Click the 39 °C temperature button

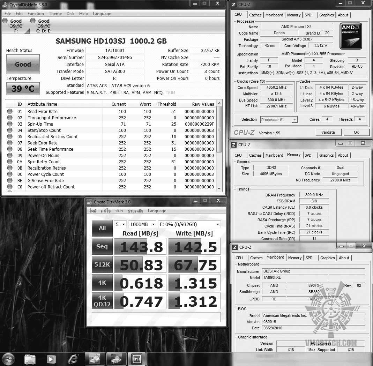click(23, 89)
